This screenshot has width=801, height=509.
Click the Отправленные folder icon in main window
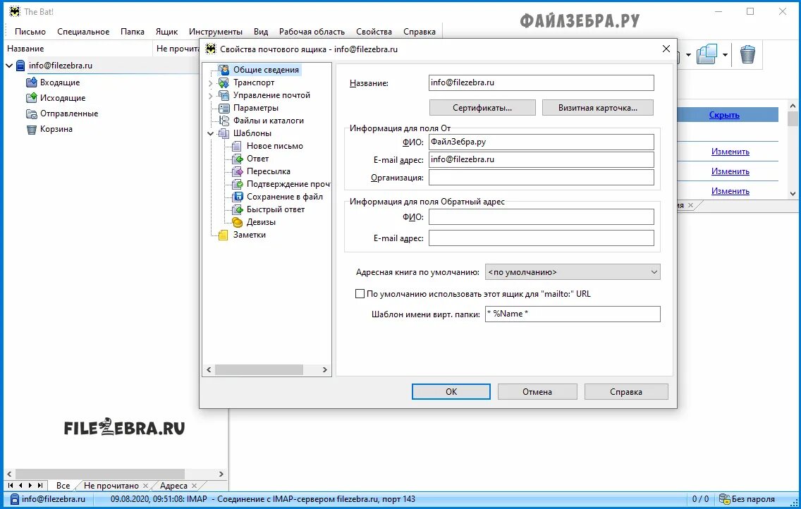coord(32,114)
